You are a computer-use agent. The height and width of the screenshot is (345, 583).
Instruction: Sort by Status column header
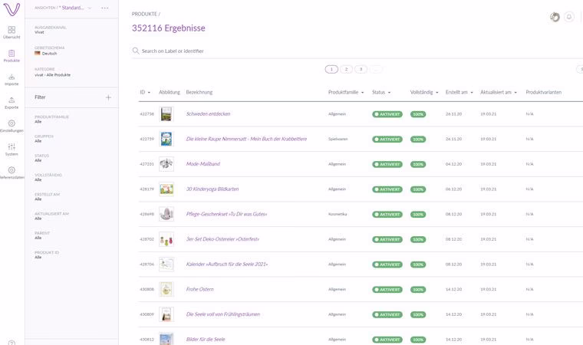click(381, 92)
